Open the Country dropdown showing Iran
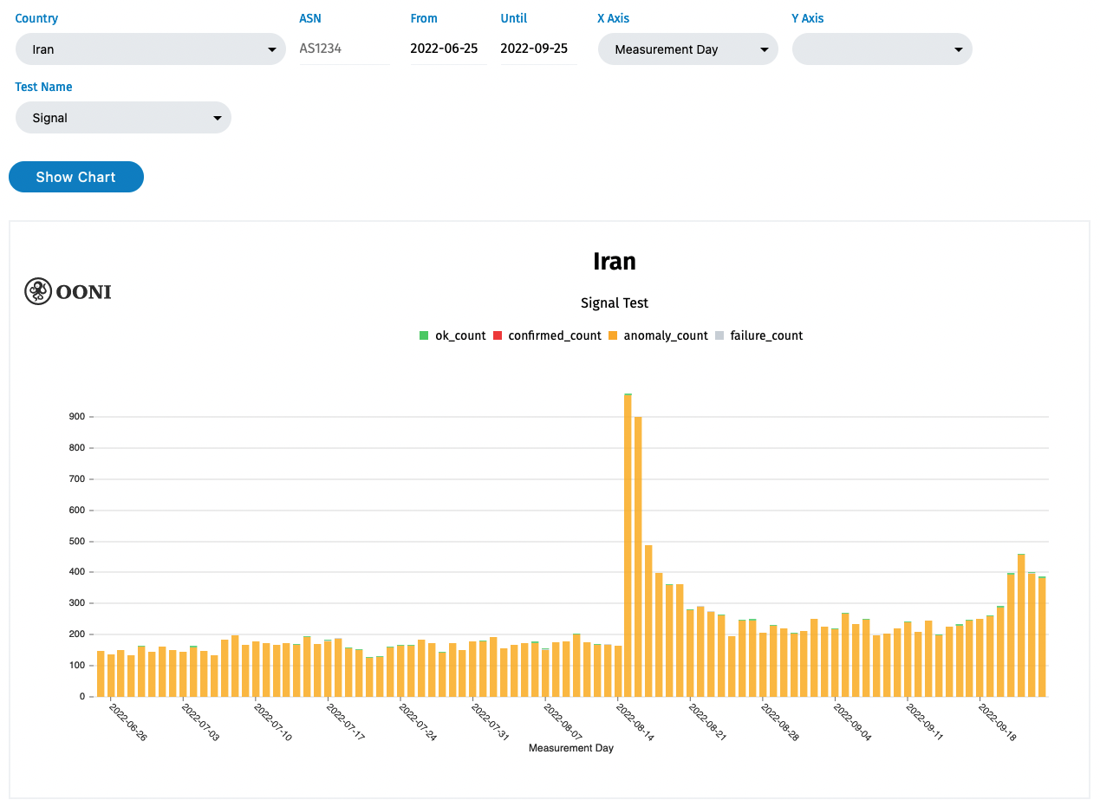This screenshot has height=800, width=1100. 150,49
